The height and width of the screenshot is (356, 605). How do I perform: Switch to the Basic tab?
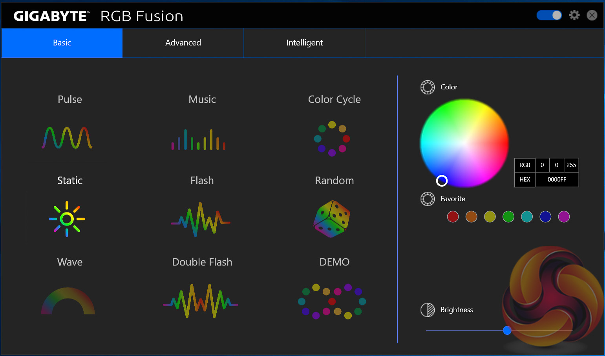tap(62, 43)
